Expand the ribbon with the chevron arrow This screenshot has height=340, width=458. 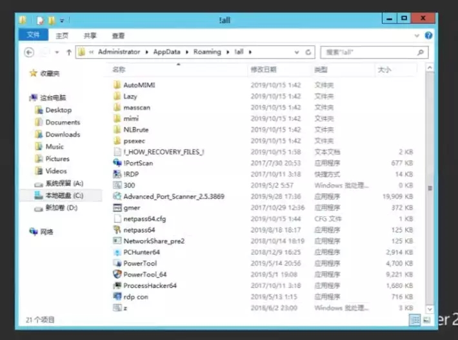click(x=417, y=36)
